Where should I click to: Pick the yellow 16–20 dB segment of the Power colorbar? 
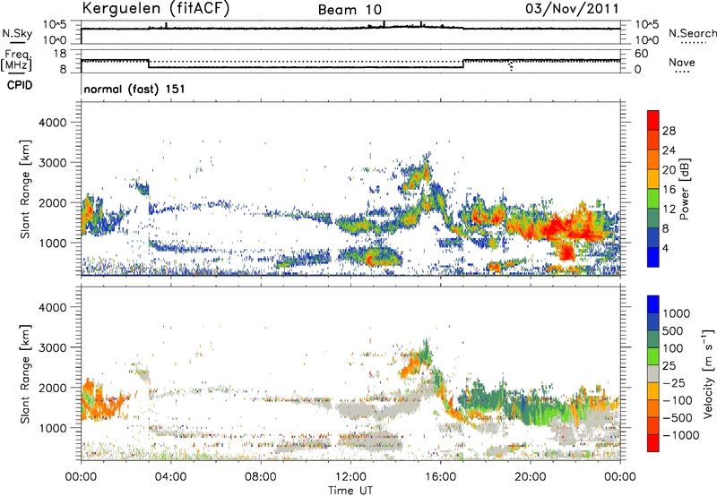point(653,178)
